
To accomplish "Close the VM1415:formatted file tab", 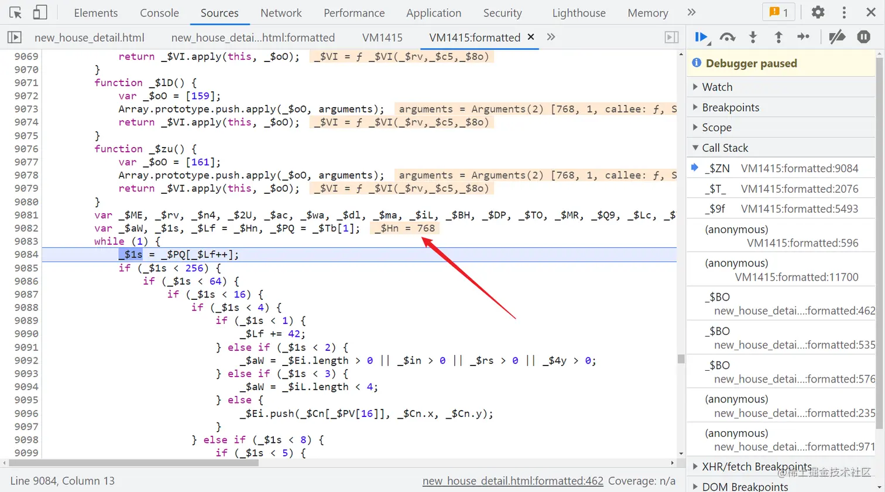I will point(531,37).
